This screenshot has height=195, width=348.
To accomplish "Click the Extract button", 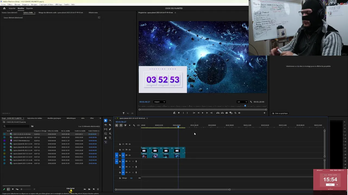I will [x=222, y=113].
